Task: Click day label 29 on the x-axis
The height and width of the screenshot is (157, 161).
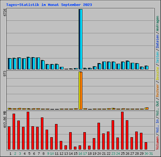Action: click(x=142, y=154)
